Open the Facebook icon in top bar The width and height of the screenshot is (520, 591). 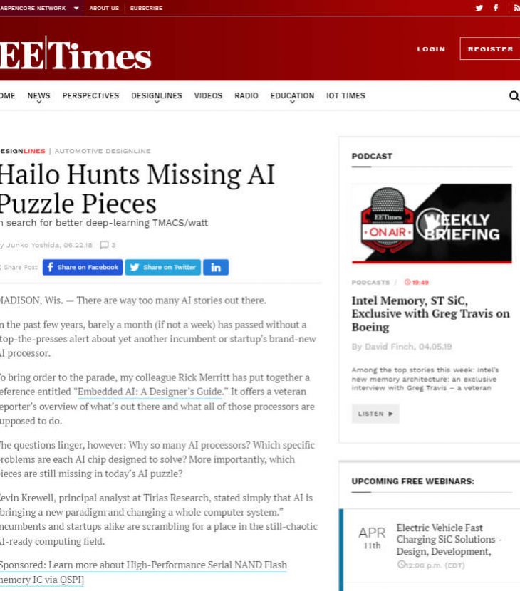coord(496,8)
